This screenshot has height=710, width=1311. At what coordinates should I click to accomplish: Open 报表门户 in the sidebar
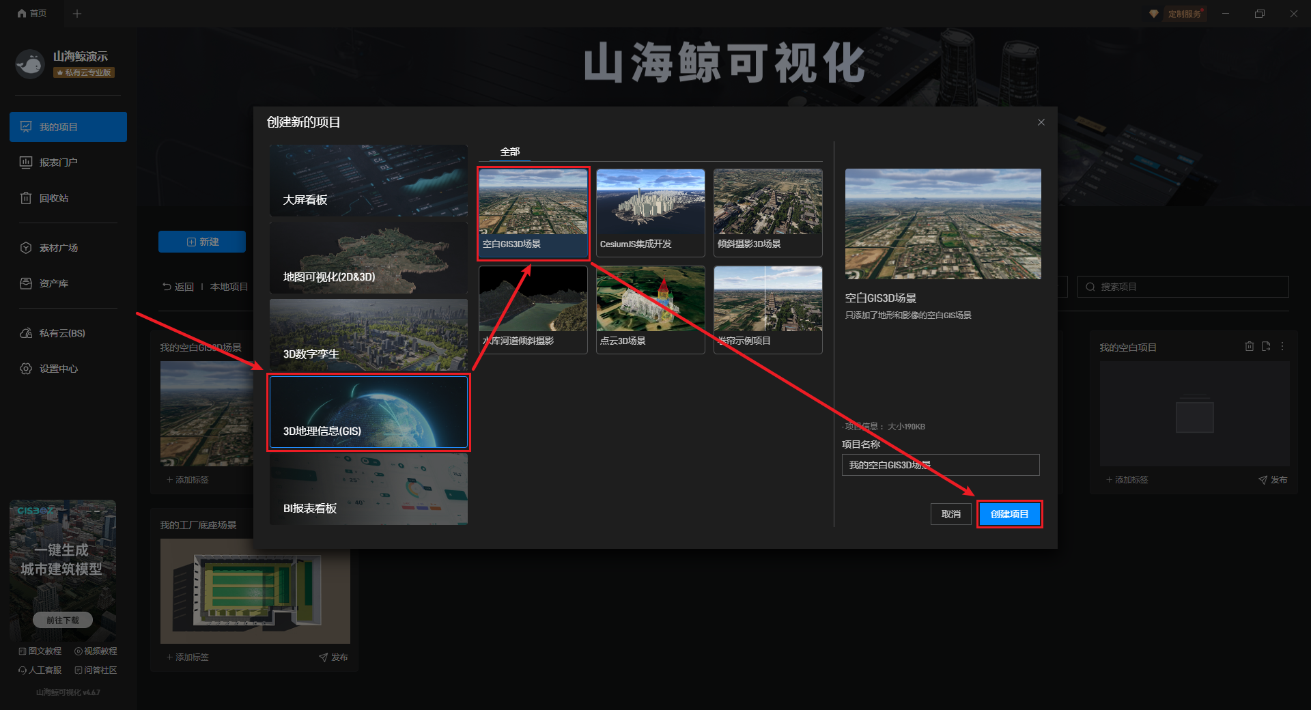58,162
